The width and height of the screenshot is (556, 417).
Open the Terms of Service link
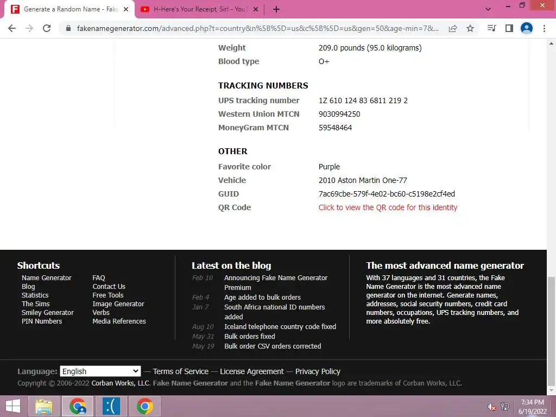(x=180, y=371)
